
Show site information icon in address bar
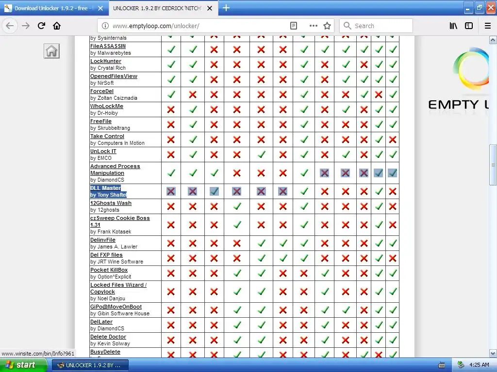pos(105,26)
